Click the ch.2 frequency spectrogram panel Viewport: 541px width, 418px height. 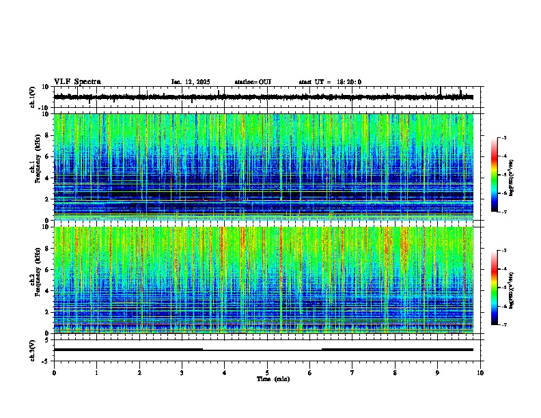[x=264, y=280]
